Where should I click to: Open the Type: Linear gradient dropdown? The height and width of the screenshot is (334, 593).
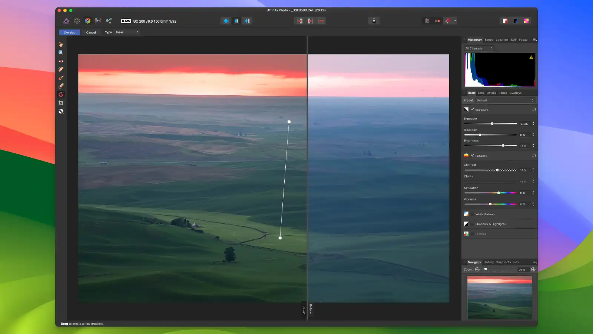point(126,32)
